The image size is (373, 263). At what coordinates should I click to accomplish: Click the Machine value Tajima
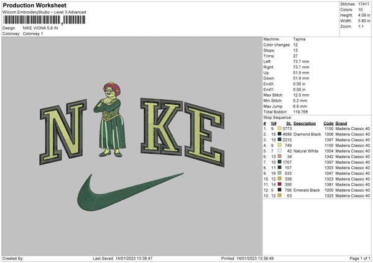299,39
